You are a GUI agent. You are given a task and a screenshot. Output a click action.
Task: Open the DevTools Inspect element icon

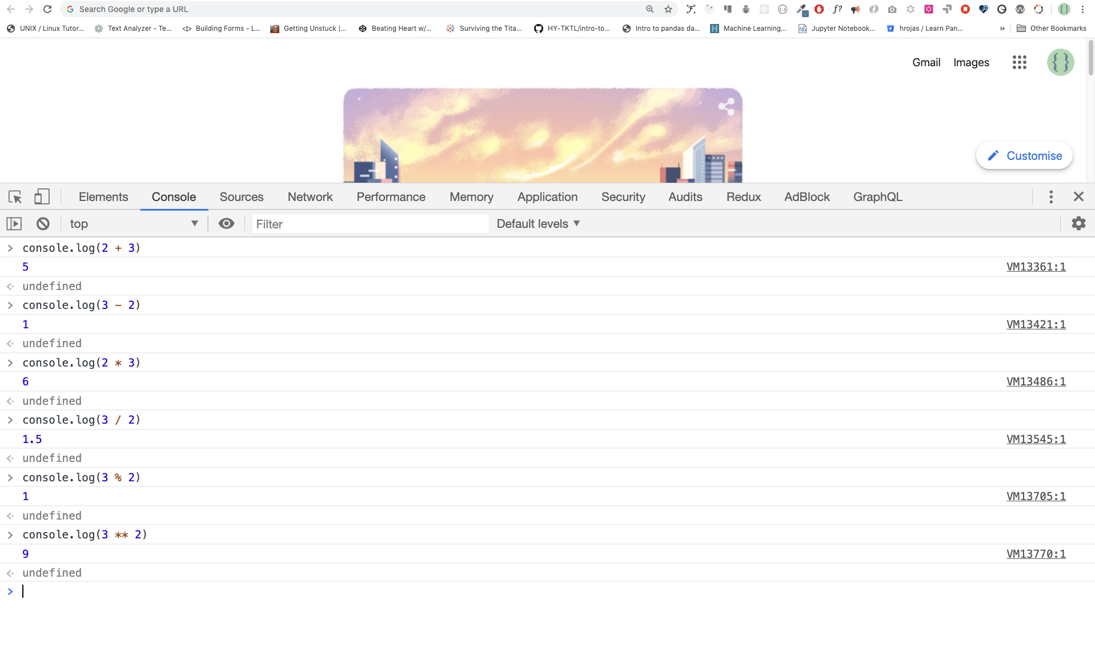[14, 196]
